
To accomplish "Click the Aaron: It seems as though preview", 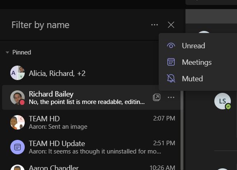I will click(x=95, y=151).
